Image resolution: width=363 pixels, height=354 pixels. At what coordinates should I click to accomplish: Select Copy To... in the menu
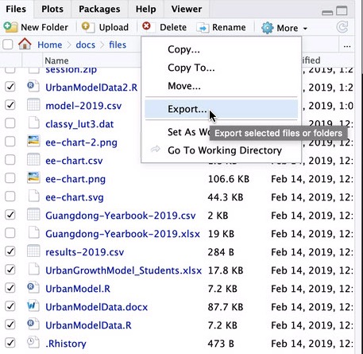(191, 68)
